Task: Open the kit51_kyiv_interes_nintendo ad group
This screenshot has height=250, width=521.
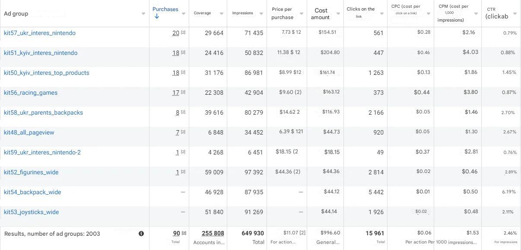Action: [x=41, y=53]
